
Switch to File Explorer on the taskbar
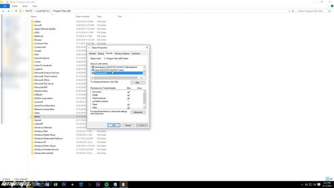(123, 184)
